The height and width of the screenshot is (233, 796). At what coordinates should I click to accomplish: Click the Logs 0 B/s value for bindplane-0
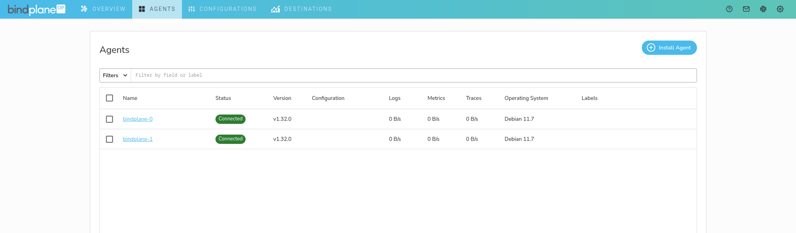[395, 119]
